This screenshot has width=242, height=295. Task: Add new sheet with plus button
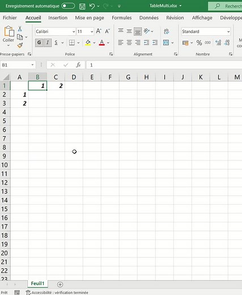coord(60,284)
